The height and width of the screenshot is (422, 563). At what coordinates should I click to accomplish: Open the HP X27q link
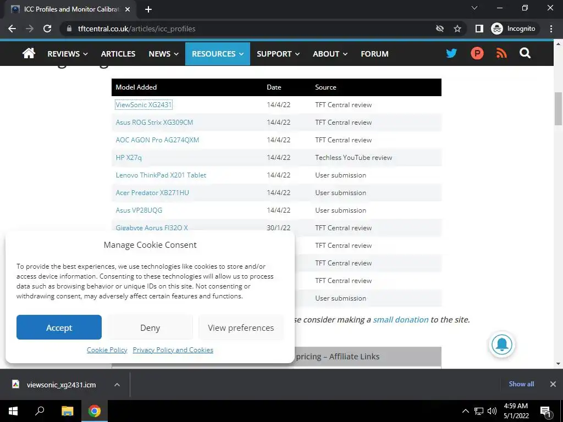point(129,158)
